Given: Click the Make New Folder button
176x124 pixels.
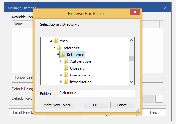Looking at the screenshot, I should (x=57, y=105).
